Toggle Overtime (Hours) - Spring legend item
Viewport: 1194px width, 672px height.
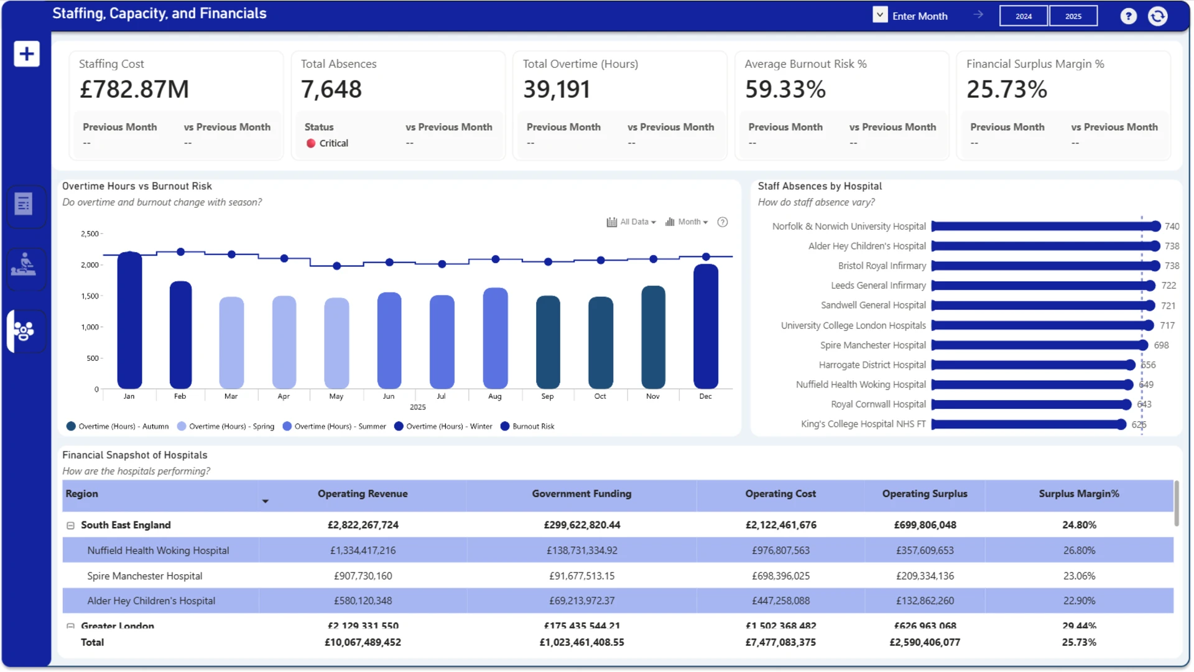[x=226, y=426]
